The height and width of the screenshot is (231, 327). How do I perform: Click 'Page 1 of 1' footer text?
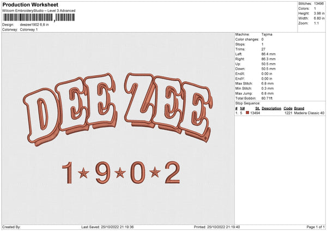pos(316,227)
